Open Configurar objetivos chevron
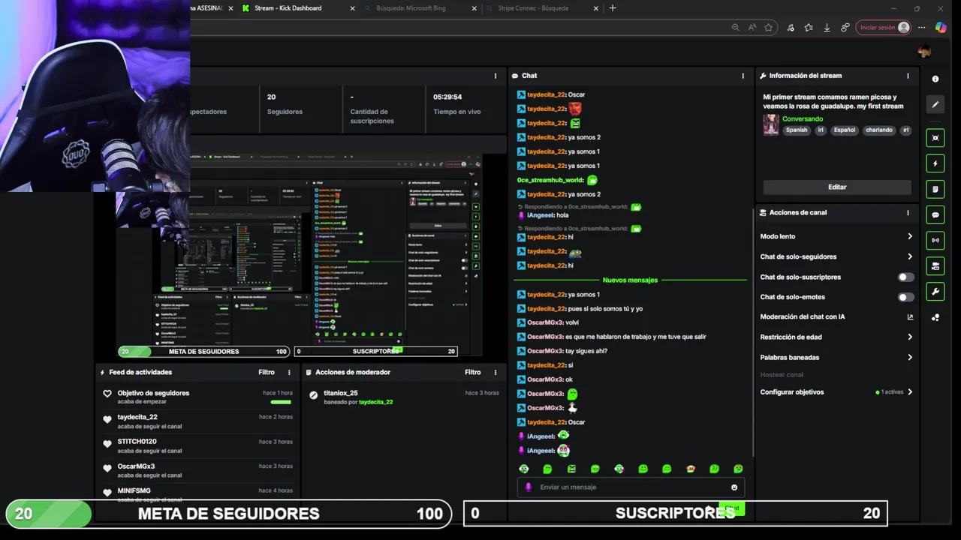Image resolution: width=961 pixels, height=540 pixels. click(910, 392)
